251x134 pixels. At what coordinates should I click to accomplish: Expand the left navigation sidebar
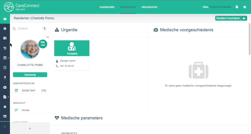tap(5, 127)
